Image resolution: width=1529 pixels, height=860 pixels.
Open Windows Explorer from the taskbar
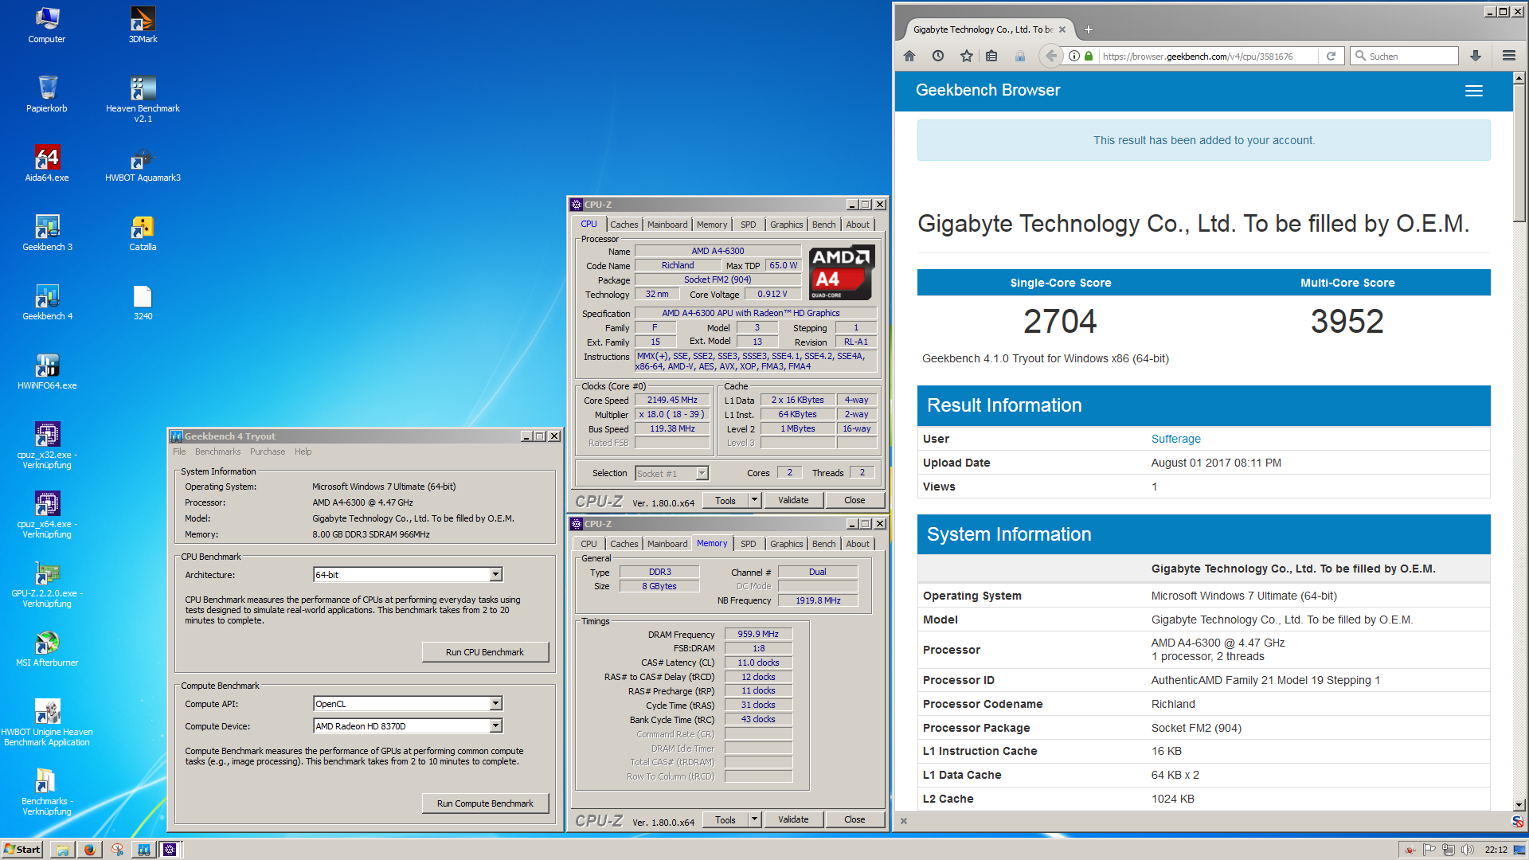[62, 849]
